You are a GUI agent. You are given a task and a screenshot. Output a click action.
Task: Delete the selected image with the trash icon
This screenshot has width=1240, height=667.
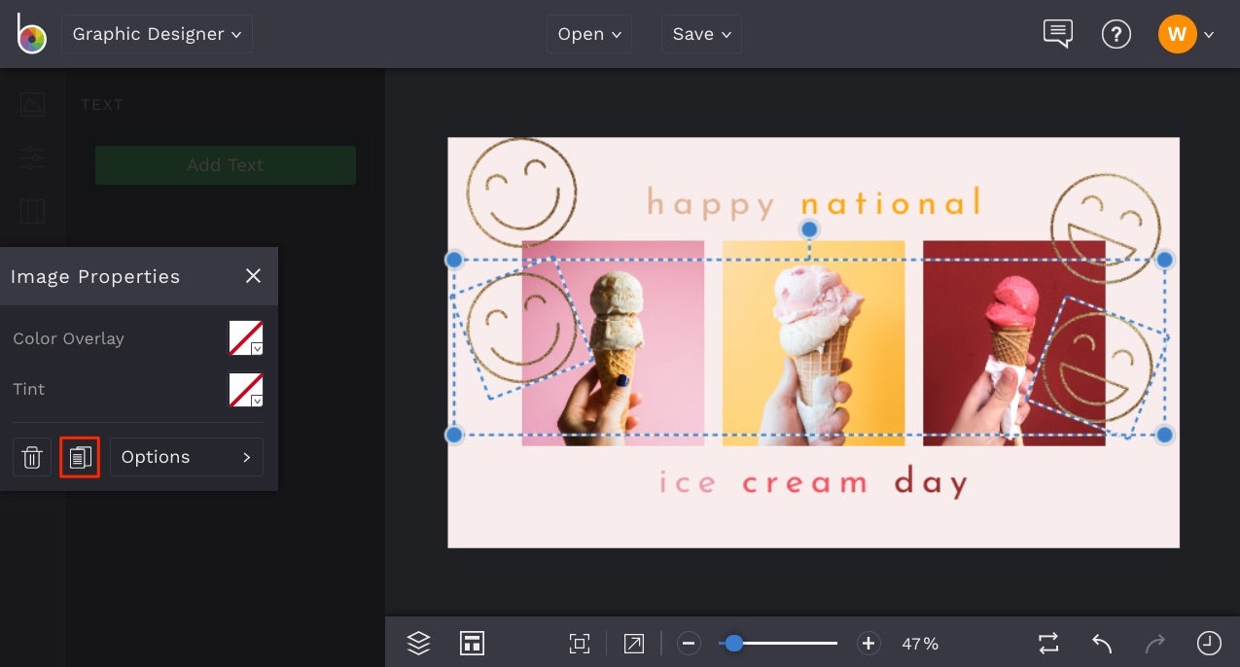pos(32,457)
